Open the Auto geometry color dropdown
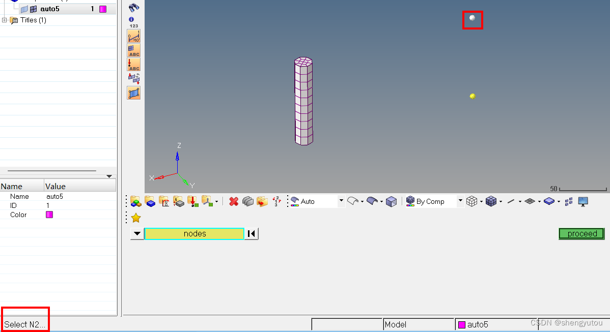 (341, 201)
